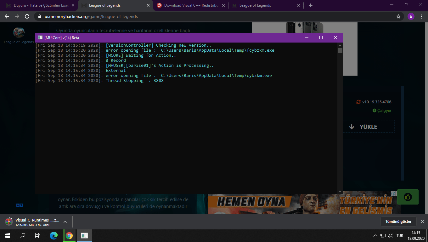The height and width of the screenshot is (242, 428).
Task: Click the console scrollbar down arrow
Action: [x=340, y=191]
